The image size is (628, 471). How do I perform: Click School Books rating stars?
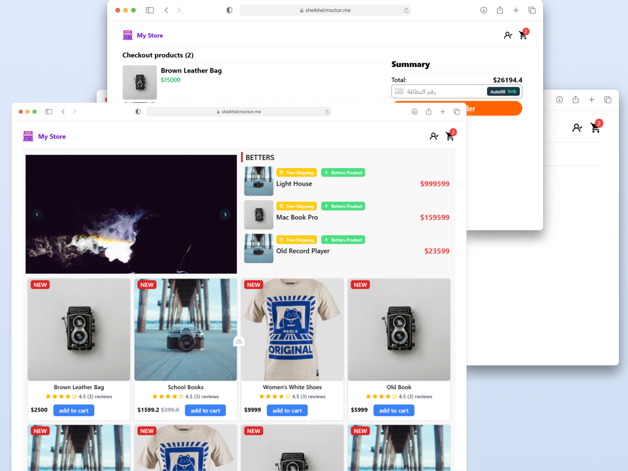168,396
